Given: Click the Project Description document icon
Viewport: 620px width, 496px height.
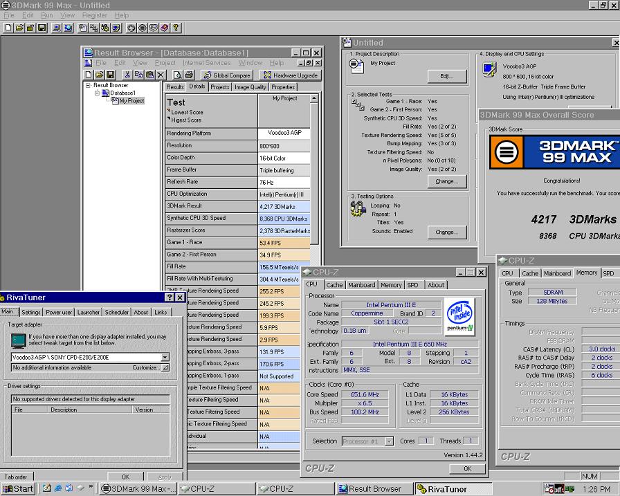Looking at the screenshot, I should [356, 65].
